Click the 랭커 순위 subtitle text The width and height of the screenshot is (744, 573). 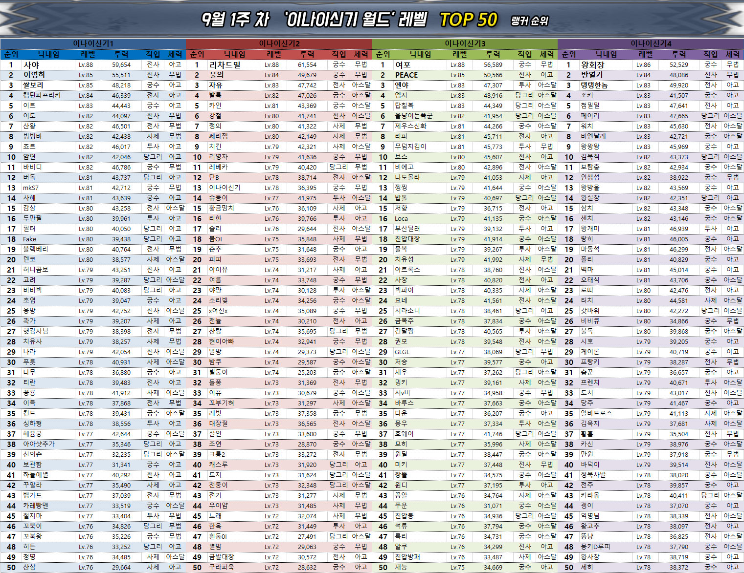pyautogui.click(x=529, y=21)
